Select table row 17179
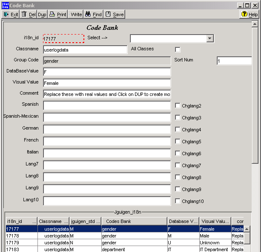 coord(125,243)
